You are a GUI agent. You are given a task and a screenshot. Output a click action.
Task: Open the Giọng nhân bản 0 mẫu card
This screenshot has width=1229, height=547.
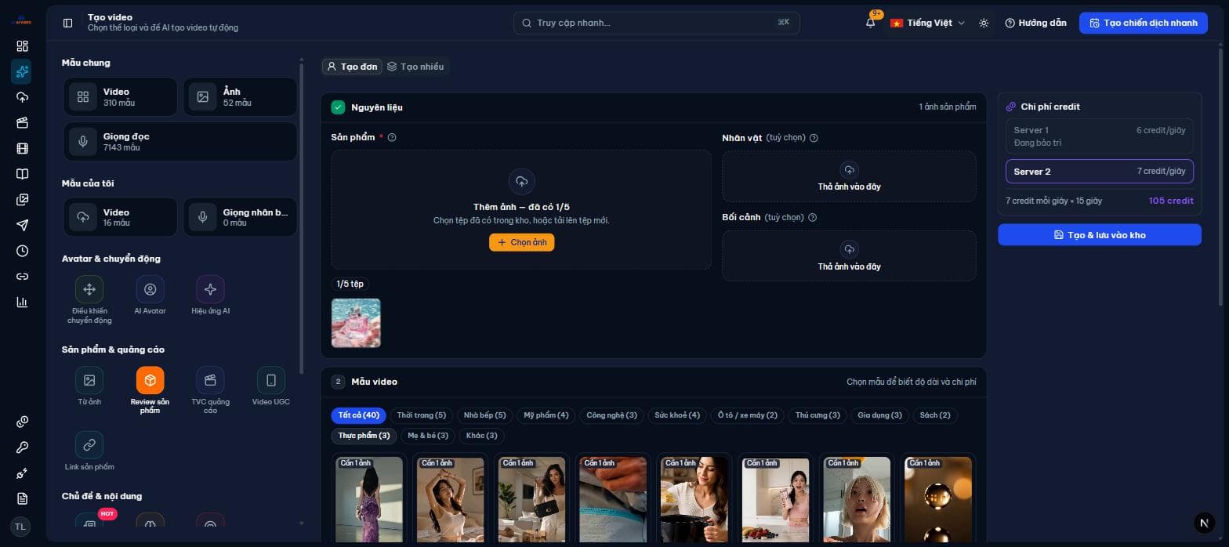click(x=241, y=217)
